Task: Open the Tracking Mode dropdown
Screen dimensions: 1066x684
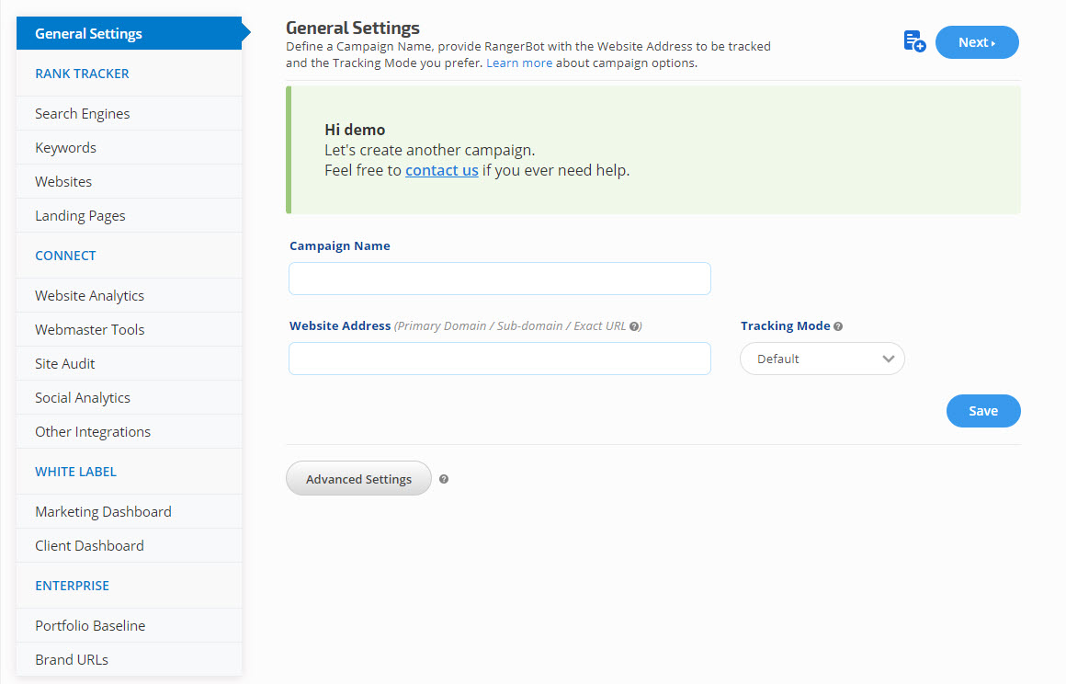Action: coord(822,359)
